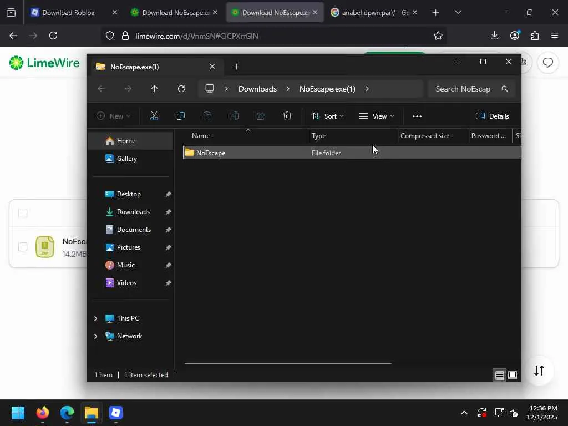Click Downloads in the address breadcrumb

(x=257, y=89)
